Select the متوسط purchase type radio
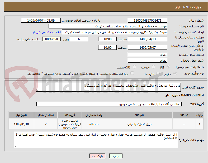208x163 pixels. coord(158,73)
